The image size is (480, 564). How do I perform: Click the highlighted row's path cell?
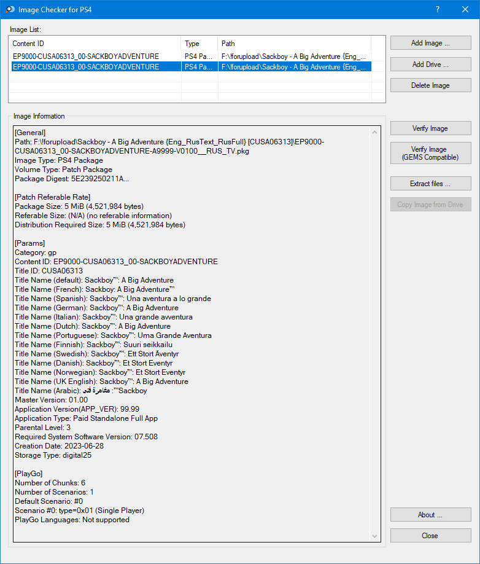(x=293, y=67)
